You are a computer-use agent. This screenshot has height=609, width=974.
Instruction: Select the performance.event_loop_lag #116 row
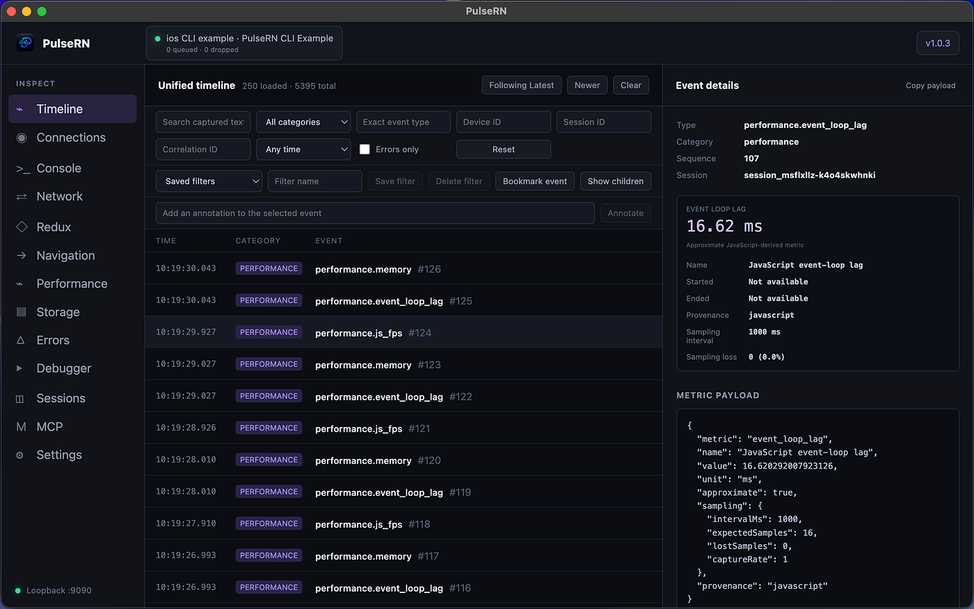coord(404,588)
